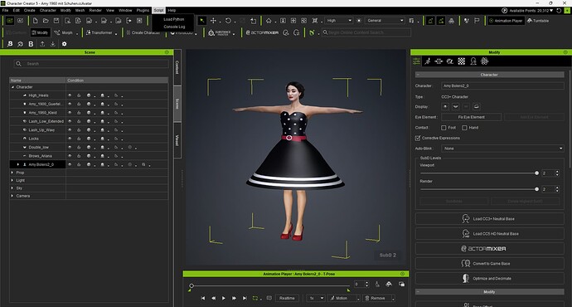Screen dimensions: 572x307
Task: Click the Fix Eye Element button
Action: point(472,117)
